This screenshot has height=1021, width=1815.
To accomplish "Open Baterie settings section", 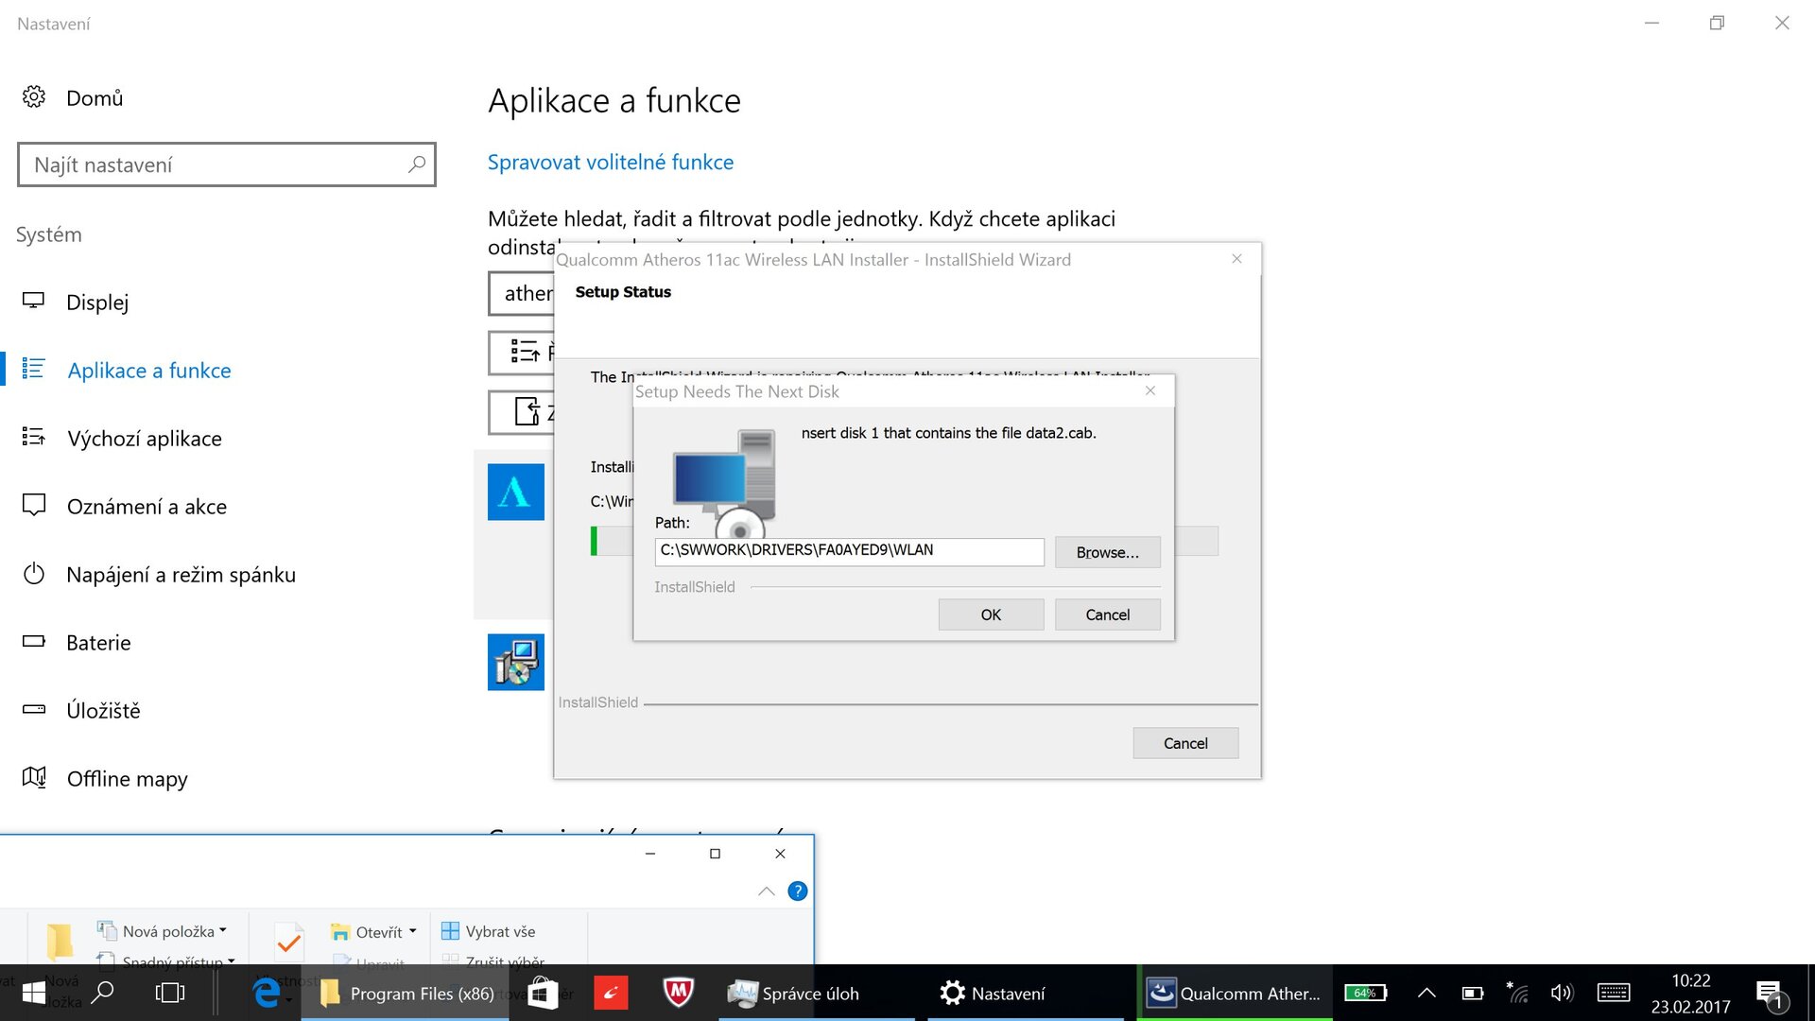I will (x=98, y=643).
